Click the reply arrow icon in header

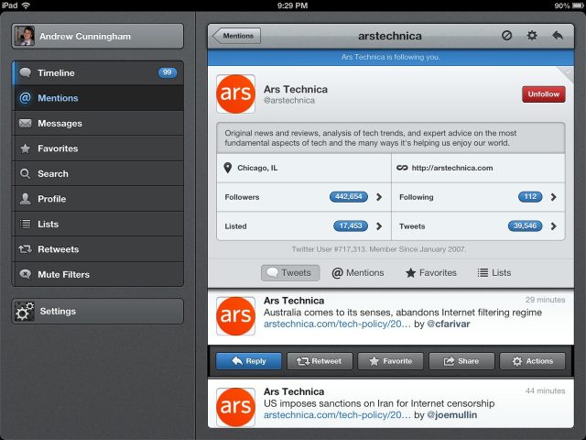click(x=558, y=36)
